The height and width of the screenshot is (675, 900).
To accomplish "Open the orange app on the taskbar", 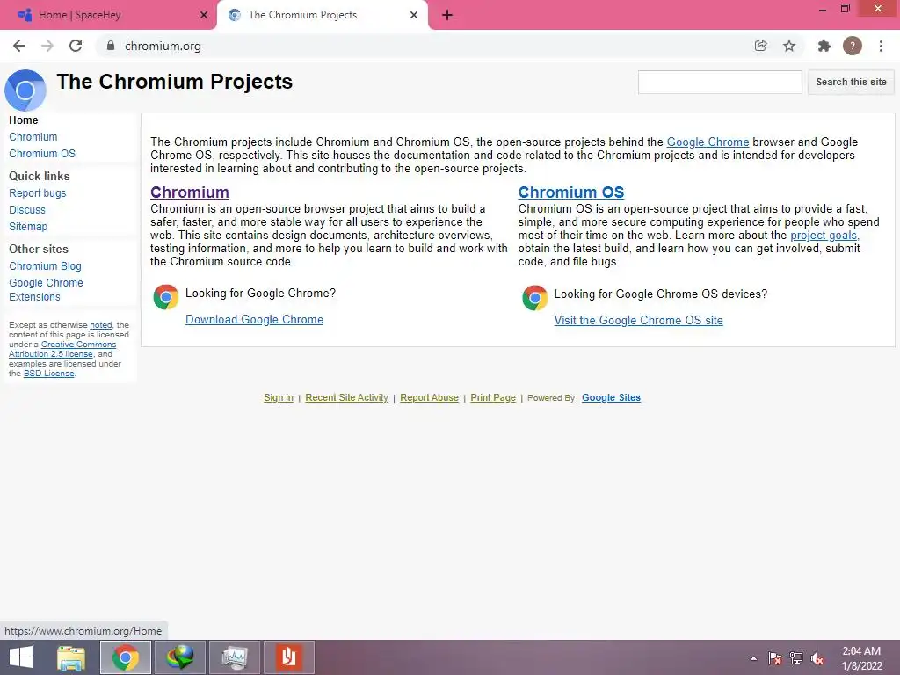I will point(288,657).
